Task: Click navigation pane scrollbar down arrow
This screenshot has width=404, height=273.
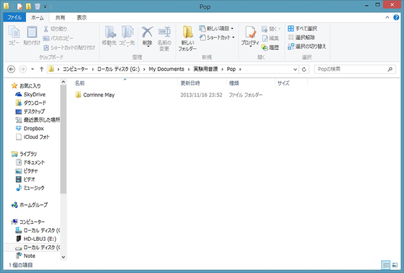Action: 63,257
